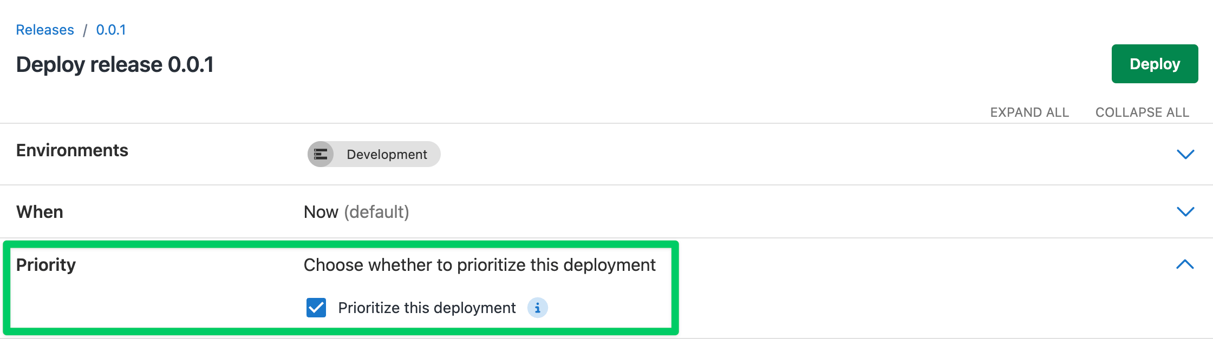
Task: Select the Development environment chip label
Action: 387,155
